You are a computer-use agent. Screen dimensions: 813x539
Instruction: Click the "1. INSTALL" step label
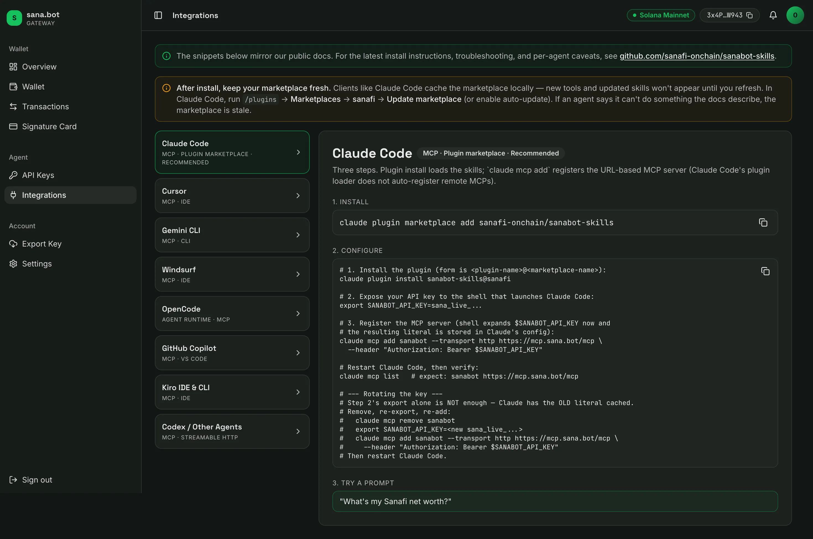pos(350,202)
